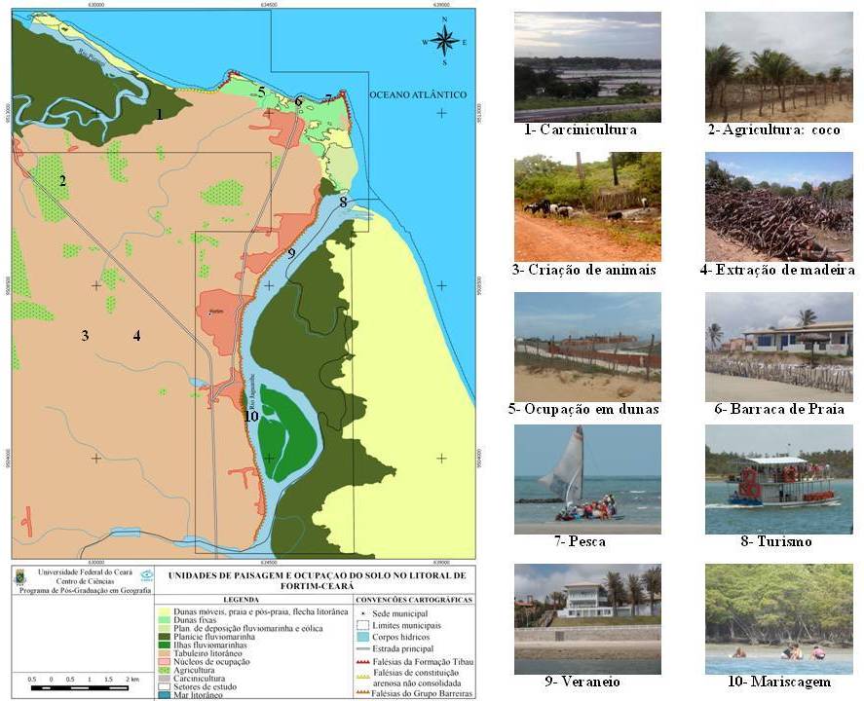Select the Corpos hídricos blue swatch
The width and height of the screenshot is (864, 701).
(x=362, y=637)
